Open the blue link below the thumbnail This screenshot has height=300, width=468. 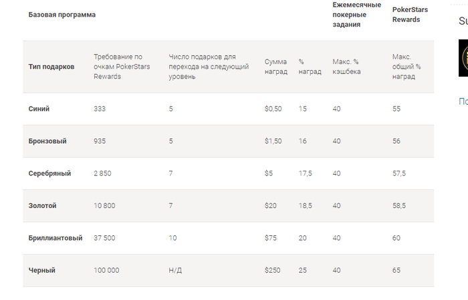[x=463, y=102]
